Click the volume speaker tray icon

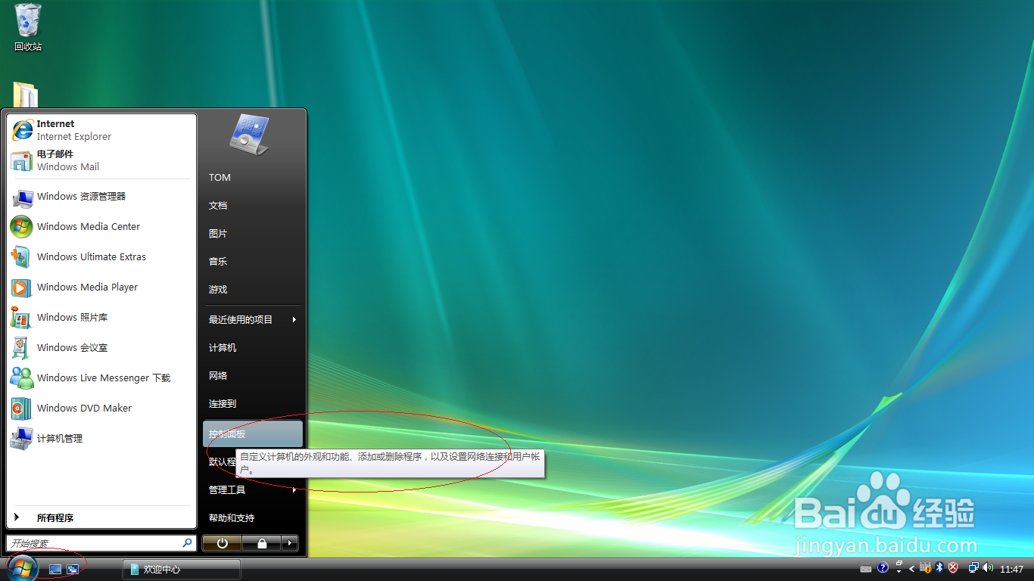(x=989, y=567)
